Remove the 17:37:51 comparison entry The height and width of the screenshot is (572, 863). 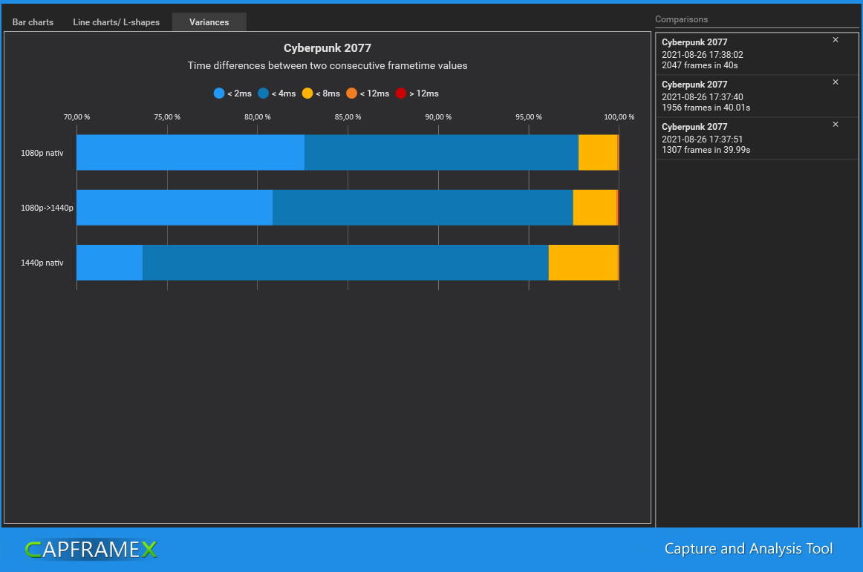836,125
